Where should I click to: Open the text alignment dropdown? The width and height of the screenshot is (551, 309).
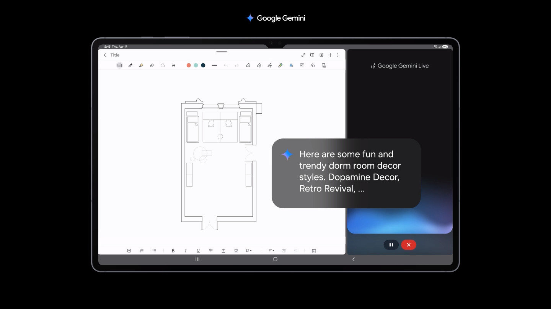271,251
